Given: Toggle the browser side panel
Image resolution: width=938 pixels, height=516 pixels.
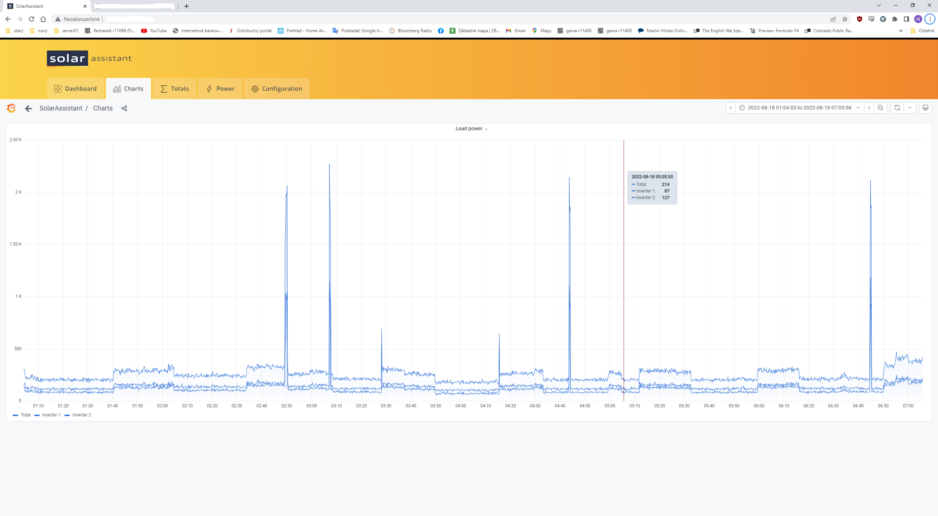Looking at the screenshot, I should pos(906,19).
